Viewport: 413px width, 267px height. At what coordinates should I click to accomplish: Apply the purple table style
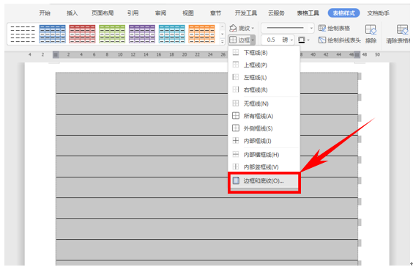tap(142, 34)
